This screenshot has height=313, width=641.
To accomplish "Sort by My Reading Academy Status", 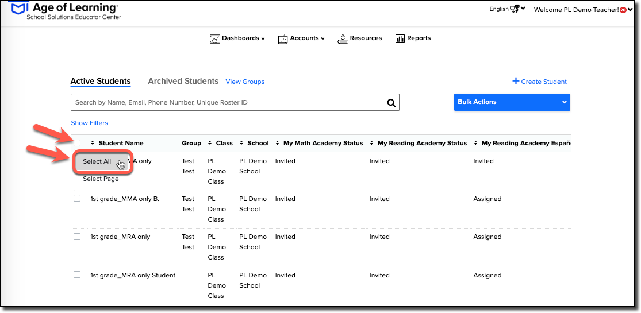I will point(372,143).
